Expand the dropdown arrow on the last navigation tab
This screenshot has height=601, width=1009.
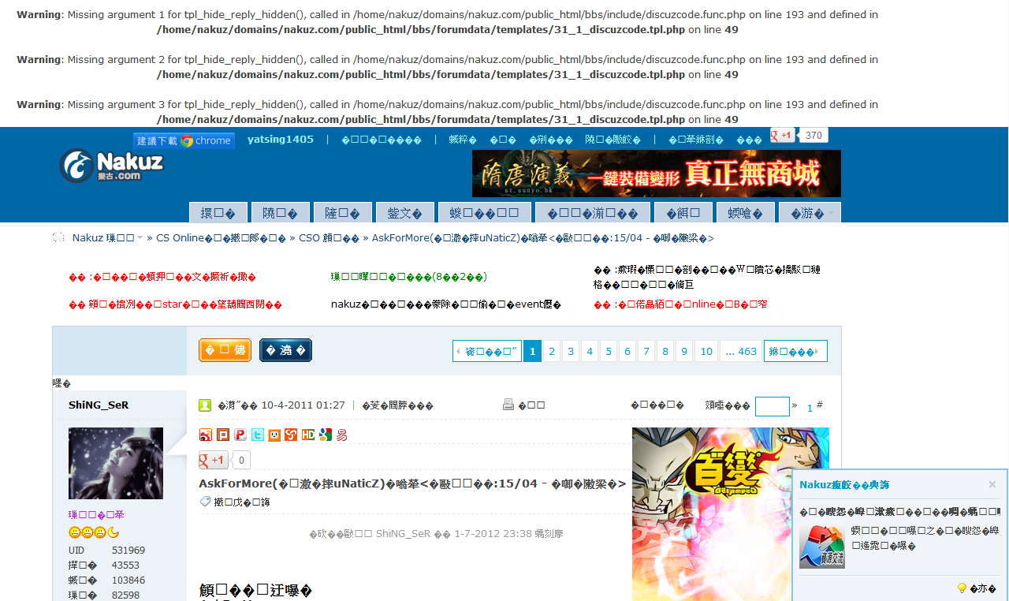point(832,214)
